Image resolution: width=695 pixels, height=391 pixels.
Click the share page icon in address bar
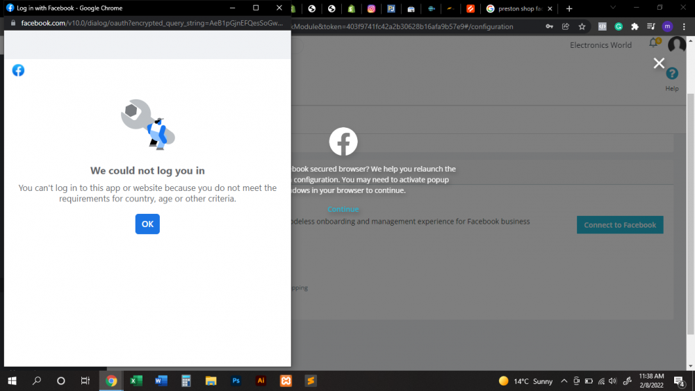[x=566, y=26]
